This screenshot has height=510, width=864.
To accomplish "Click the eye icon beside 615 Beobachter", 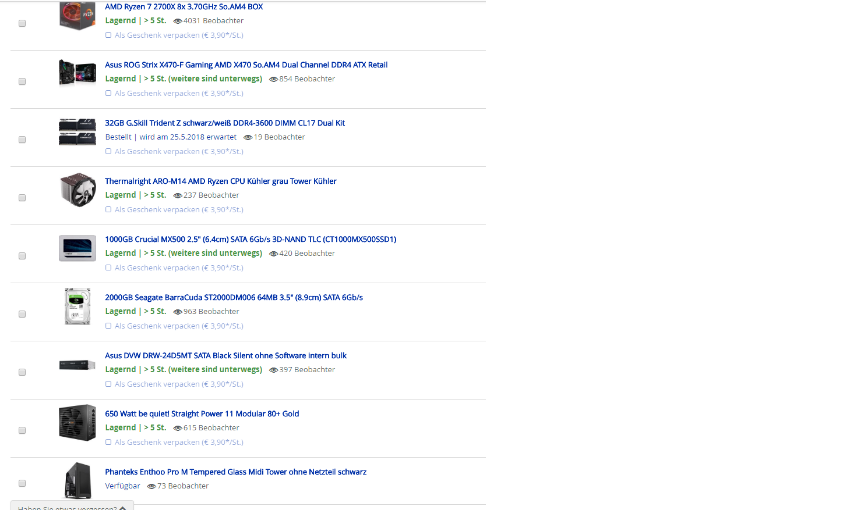I will tap(178, 428).
